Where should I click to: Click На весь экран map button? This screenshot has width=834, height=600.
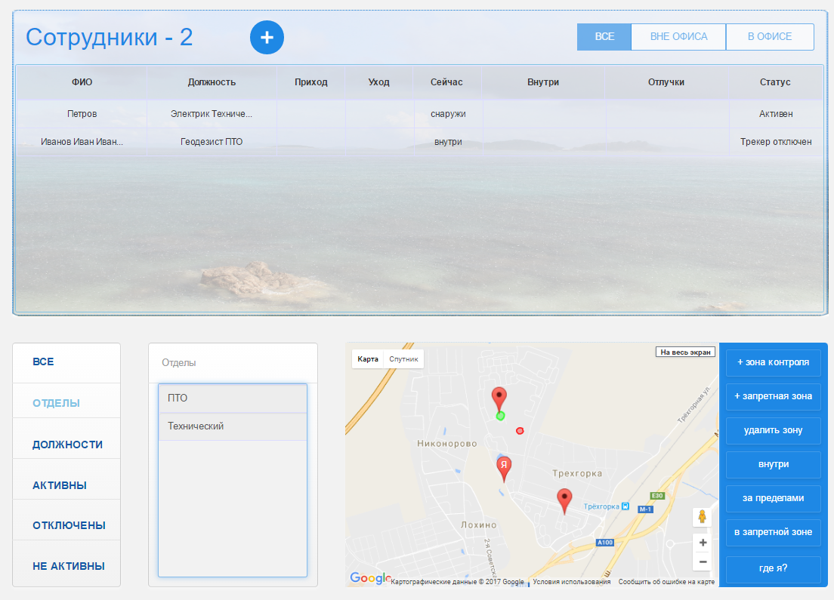685,352
